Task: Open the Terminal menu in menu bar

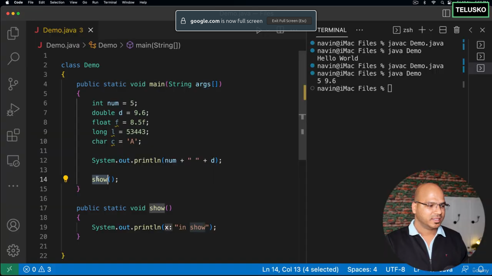Action: (110, 2)
